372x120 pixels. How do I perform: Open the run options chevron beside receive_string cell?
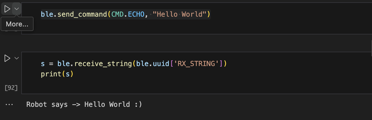coord(17,58)
